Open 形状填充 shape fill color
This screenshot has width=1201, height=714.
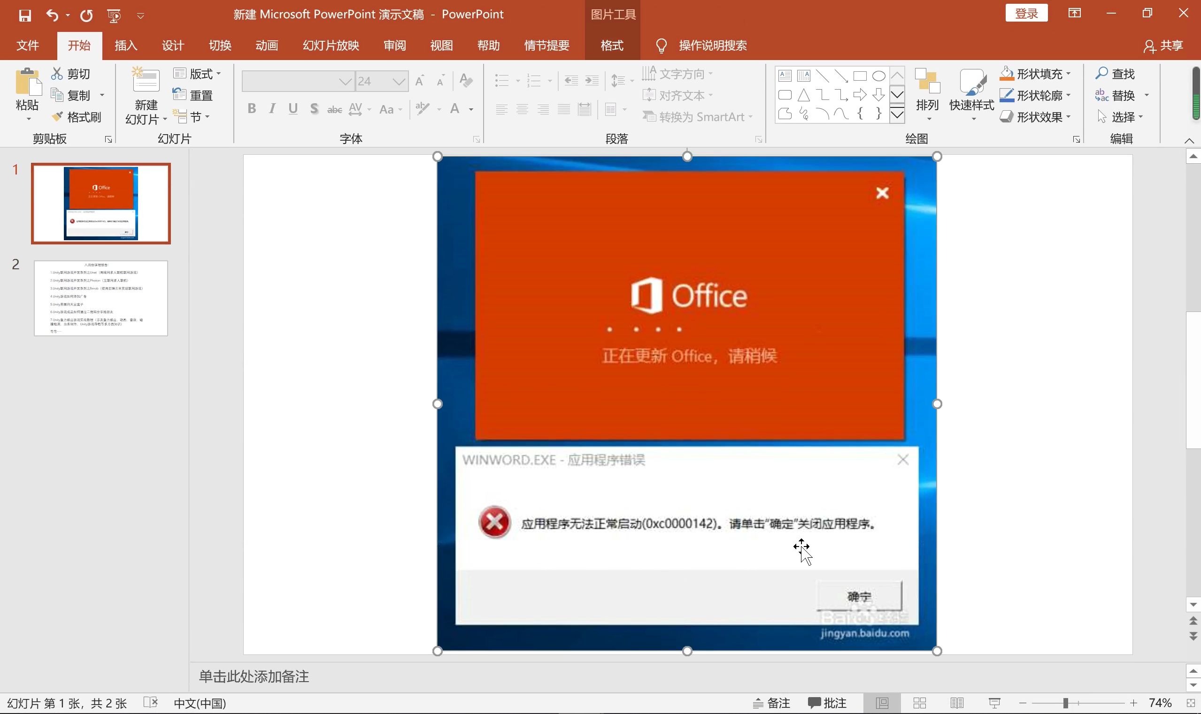click(x=1035, y=74)
